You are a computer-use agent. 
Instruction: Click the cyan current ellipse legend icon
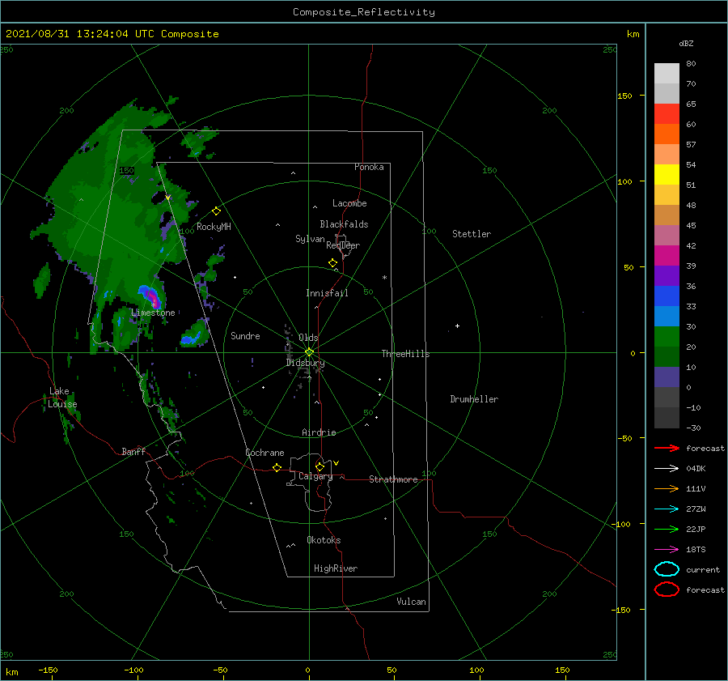(667, 569)
